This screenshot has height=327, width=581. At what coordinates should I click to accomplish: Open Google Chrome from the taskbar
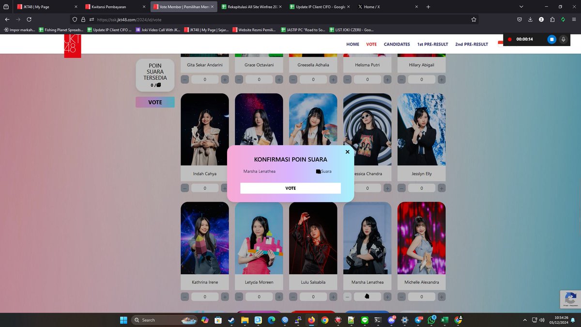[x=324, y=320]
